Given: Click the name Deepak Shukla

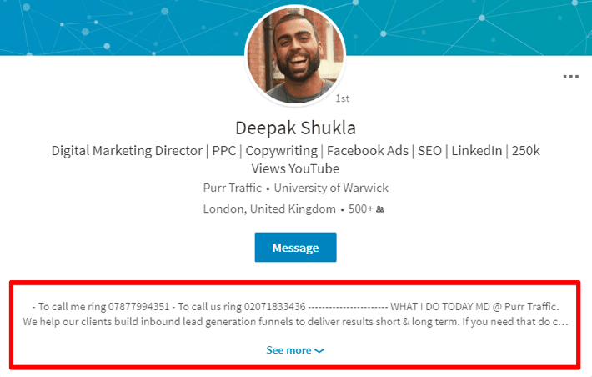Looking at the screenshot, I should 295,128.
